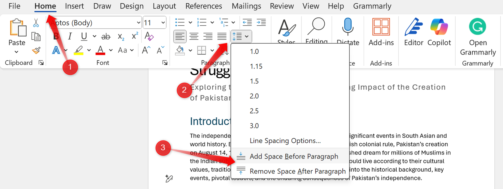The image size is (503, 189).
Task: Switch to the Draw tab
Action: (x=102, y=6)
